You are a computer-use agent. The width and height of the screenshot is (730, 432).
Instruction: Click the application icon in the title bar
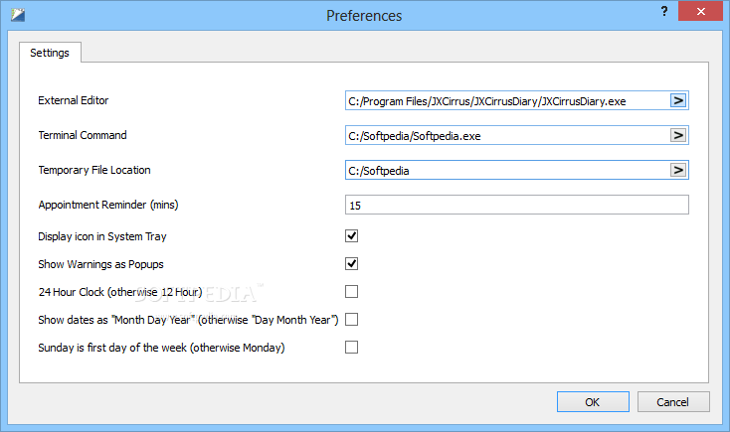pos(18,15)
